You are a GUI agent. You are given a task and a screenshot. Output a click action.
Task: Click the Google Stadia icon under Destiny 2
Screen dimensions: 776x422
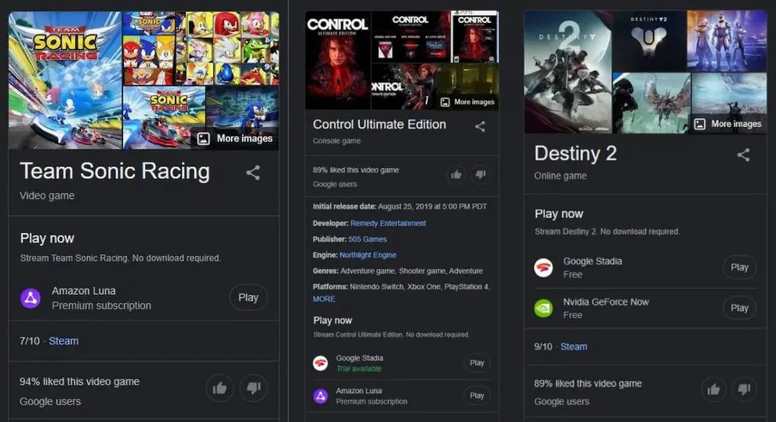pyautogui.click(x=543, y=268)
